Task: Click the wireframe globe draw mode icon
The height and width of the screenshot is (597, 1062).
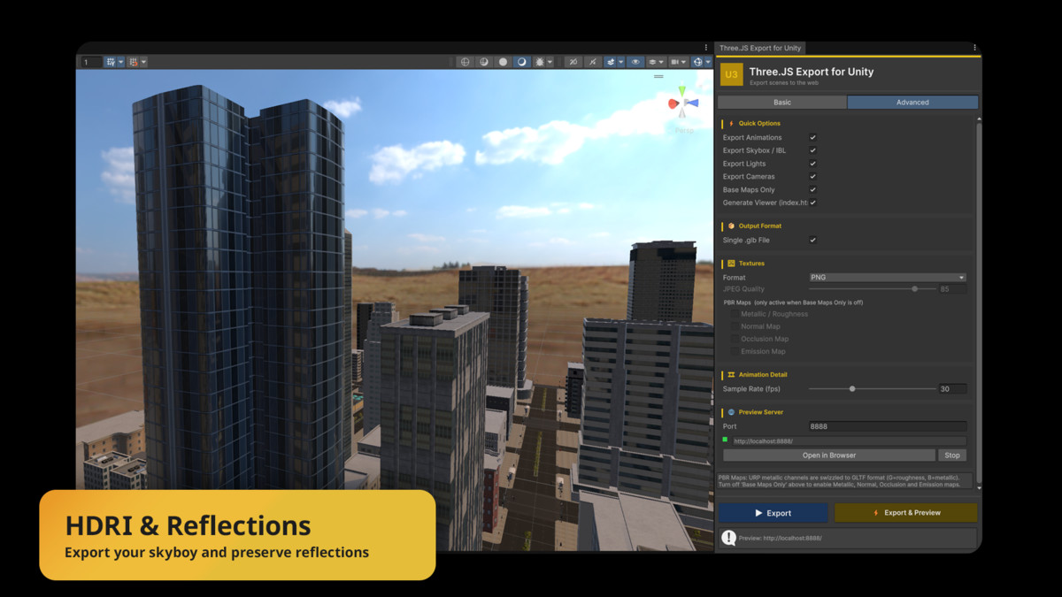Action: pos(465,62)
